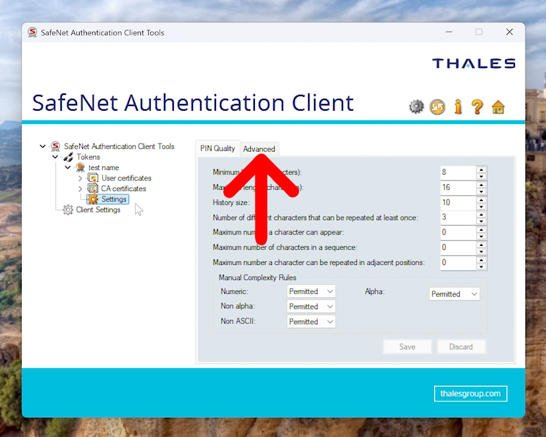Open Client Settings in the tree
The height and width of the screenshot is (437, 546).
click(x=97, y=210)
